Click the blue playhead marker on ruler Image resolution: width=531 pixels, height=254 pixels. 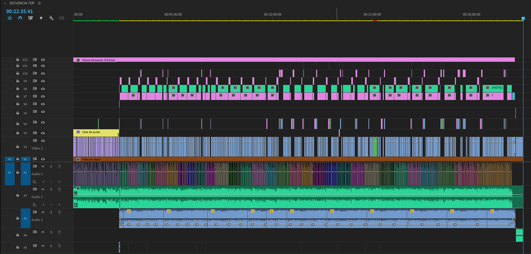coord(523,19)
